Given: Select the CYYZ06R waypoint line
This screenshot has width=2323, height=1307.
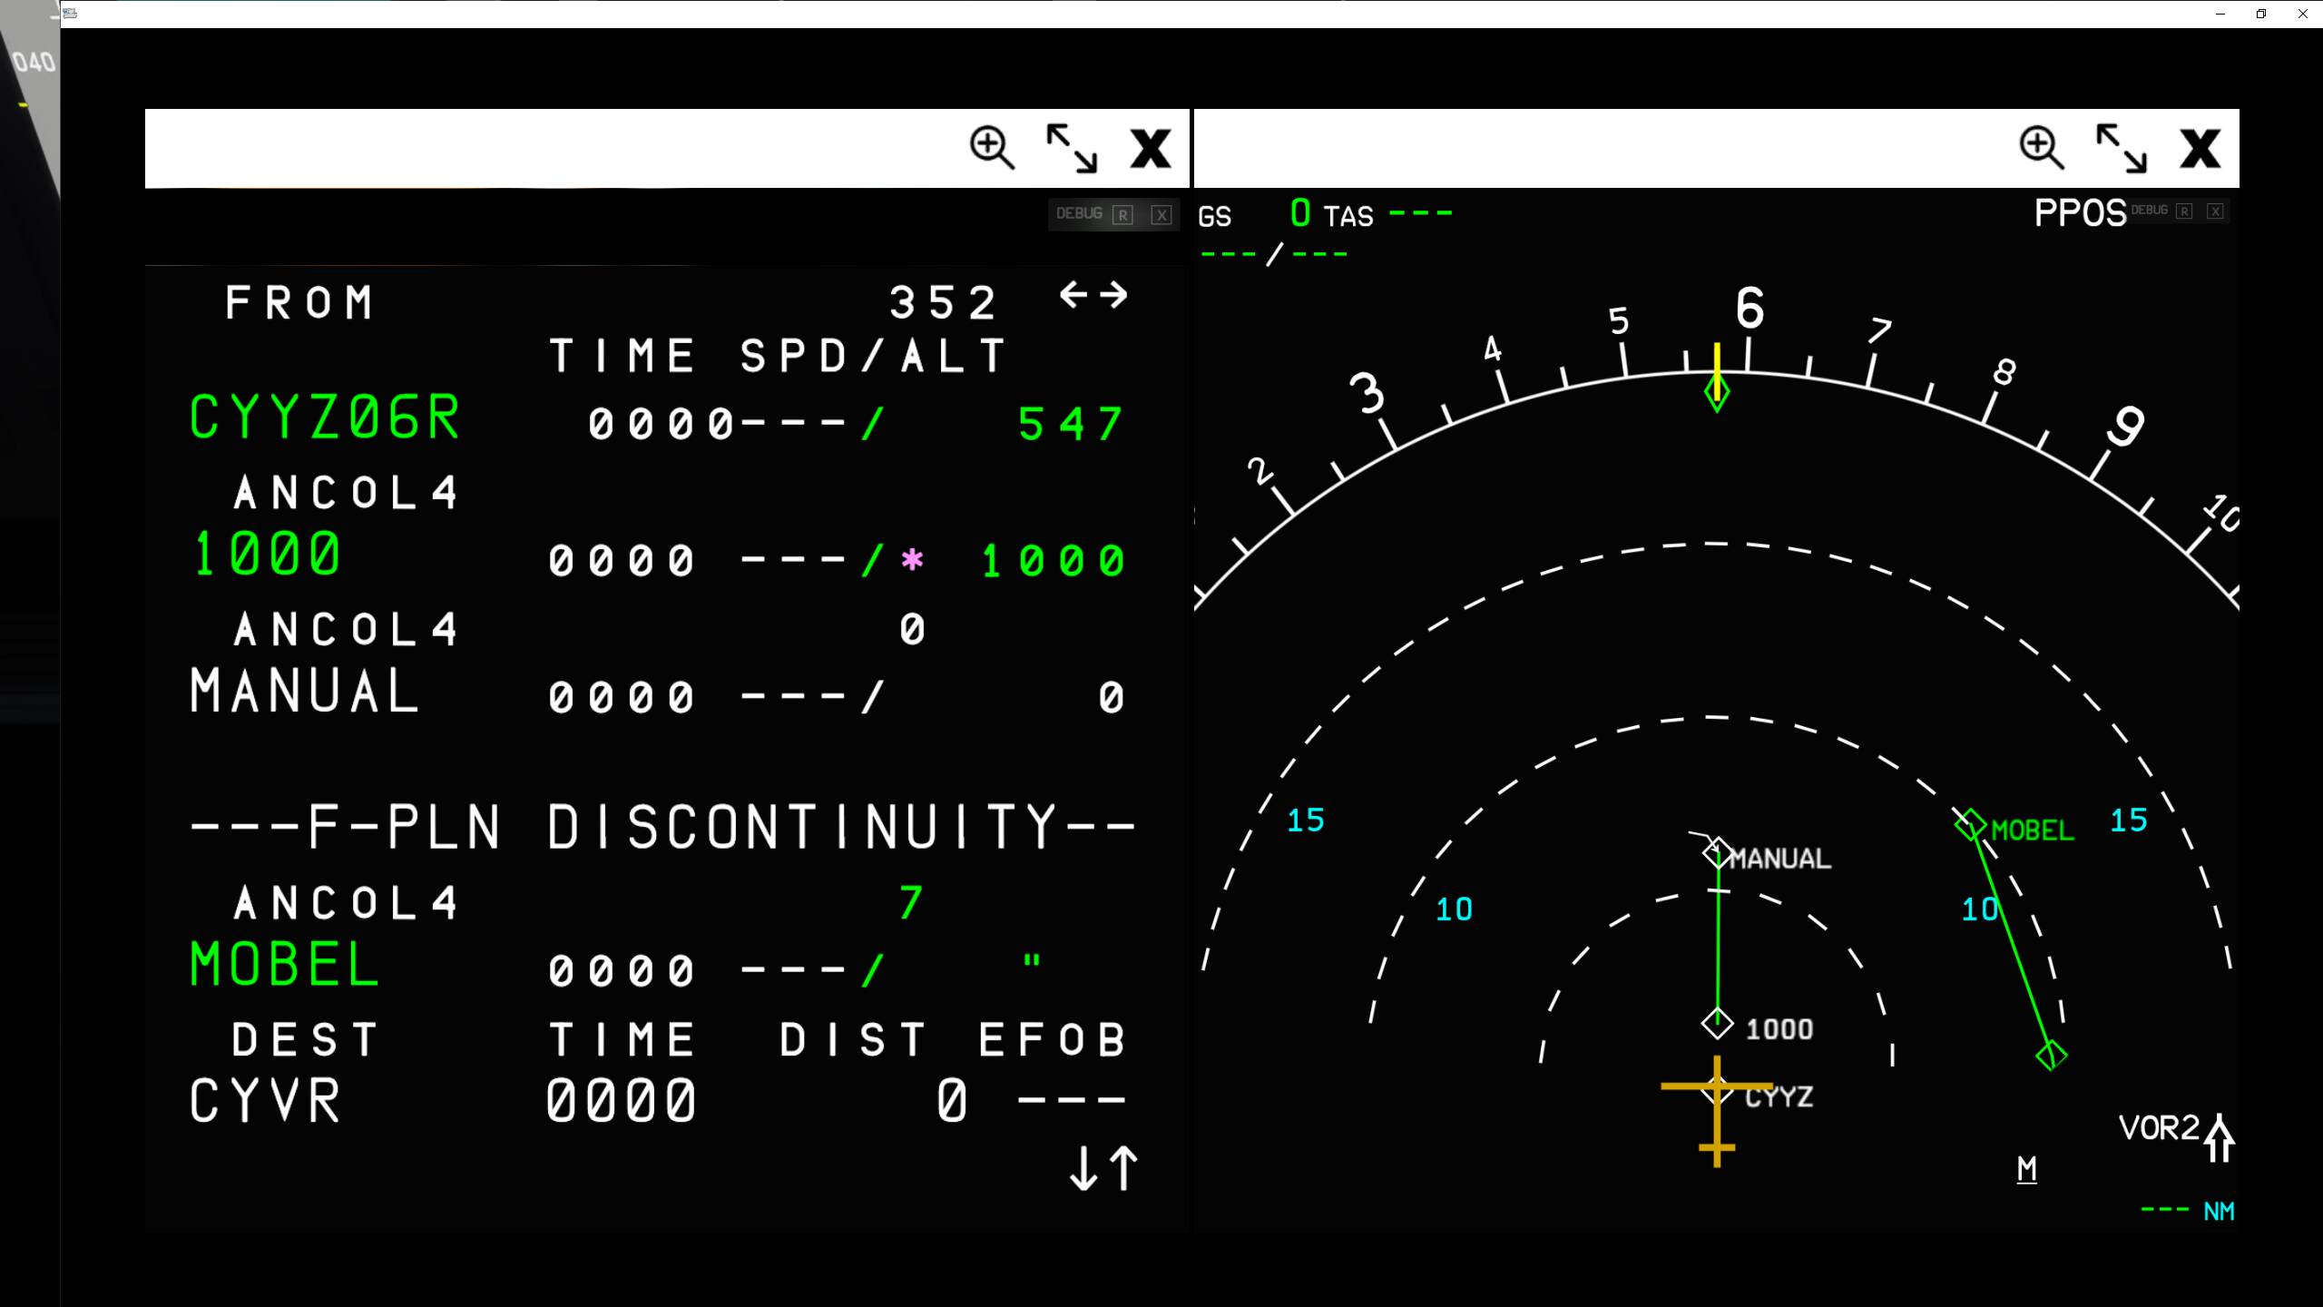Looking at the screenshot, I should coord(325,418).
